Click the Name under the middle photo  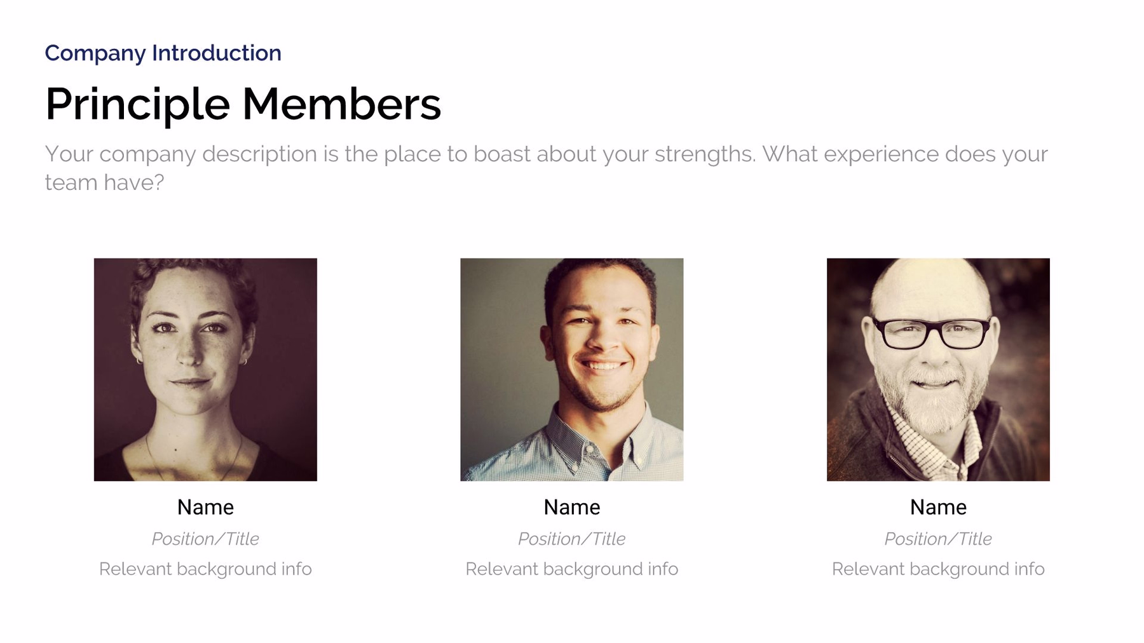[x=571, y=507]
